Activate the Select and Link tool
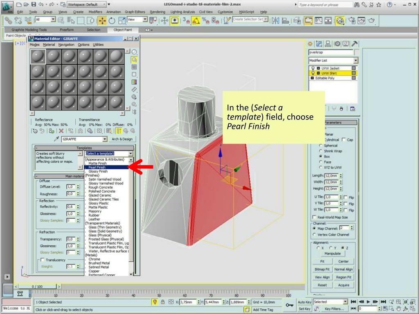 [x=8, y=20]
